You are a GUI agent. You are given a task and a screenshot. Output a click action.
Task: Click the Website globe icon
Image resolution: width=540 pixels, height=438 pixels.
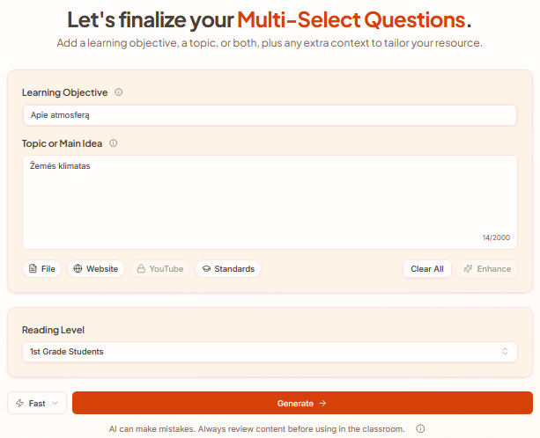coord(78,269)
